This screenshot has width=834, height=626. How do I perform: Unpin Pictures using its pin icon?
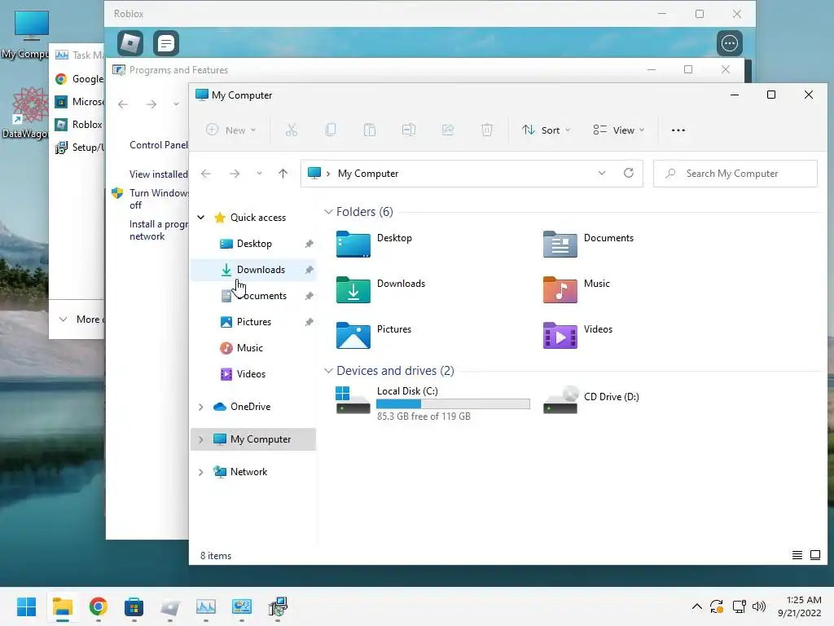[309, 322]
